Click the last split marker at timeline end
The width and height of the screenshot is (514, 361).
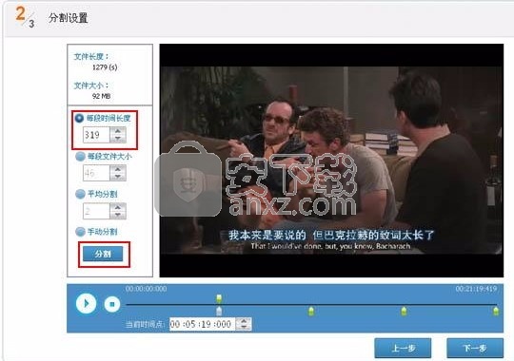click(x=496, y=311)
